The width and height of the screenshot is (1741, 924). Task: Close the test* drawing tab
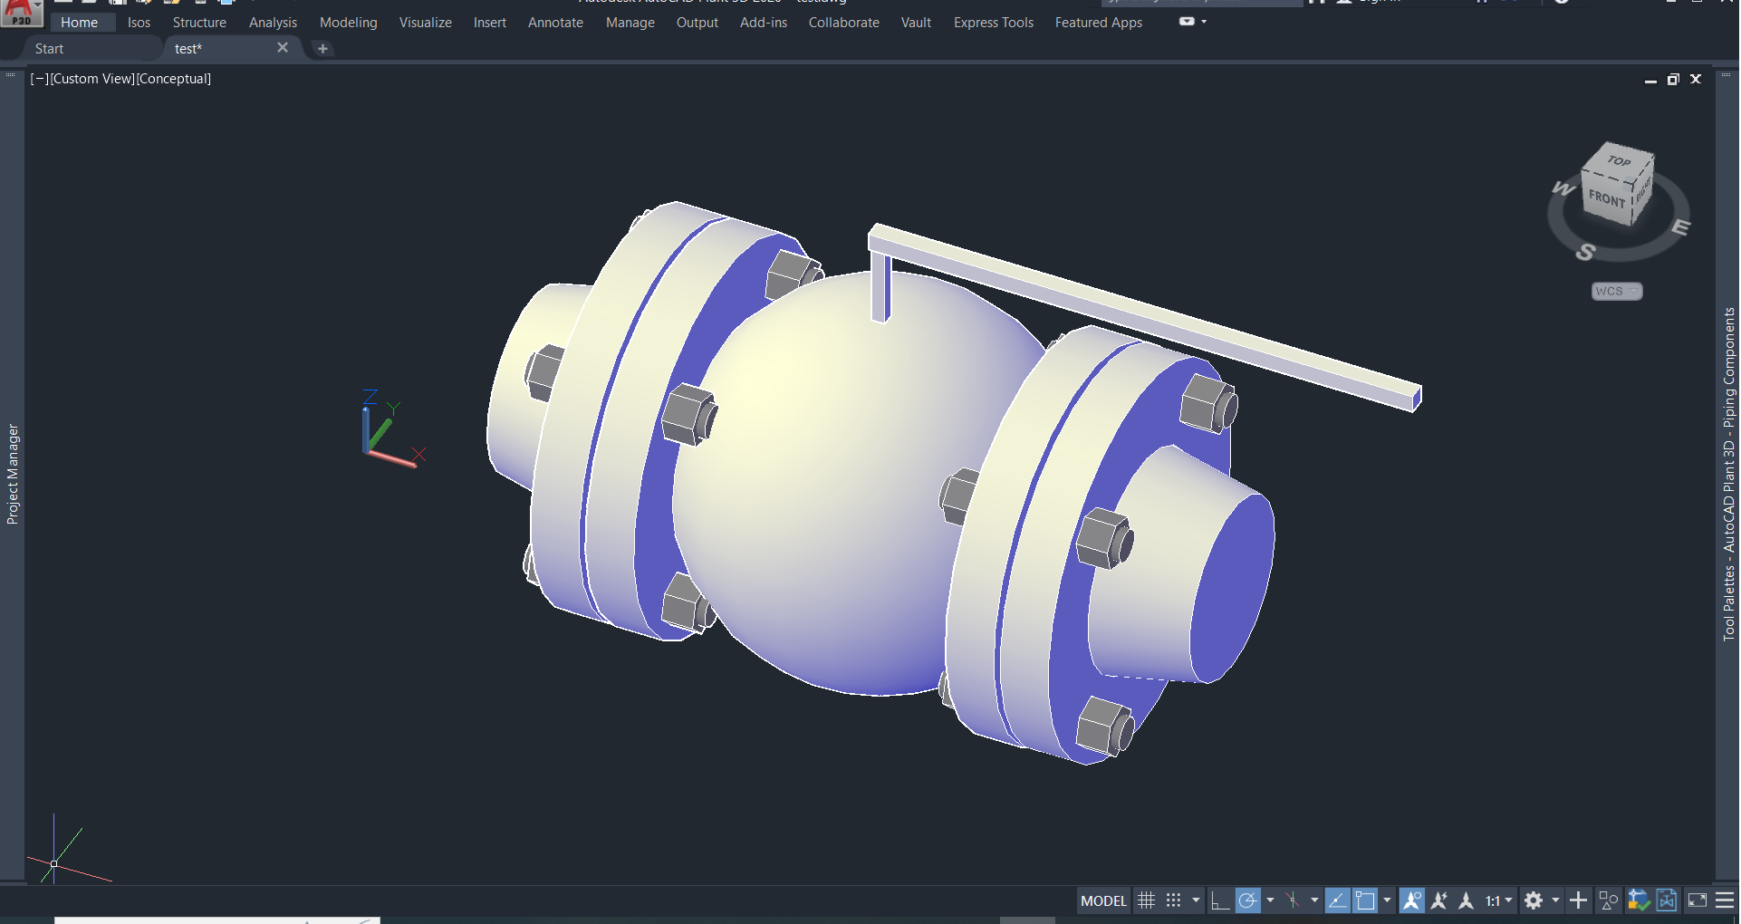pyautogui.click(x=283, y=48)
